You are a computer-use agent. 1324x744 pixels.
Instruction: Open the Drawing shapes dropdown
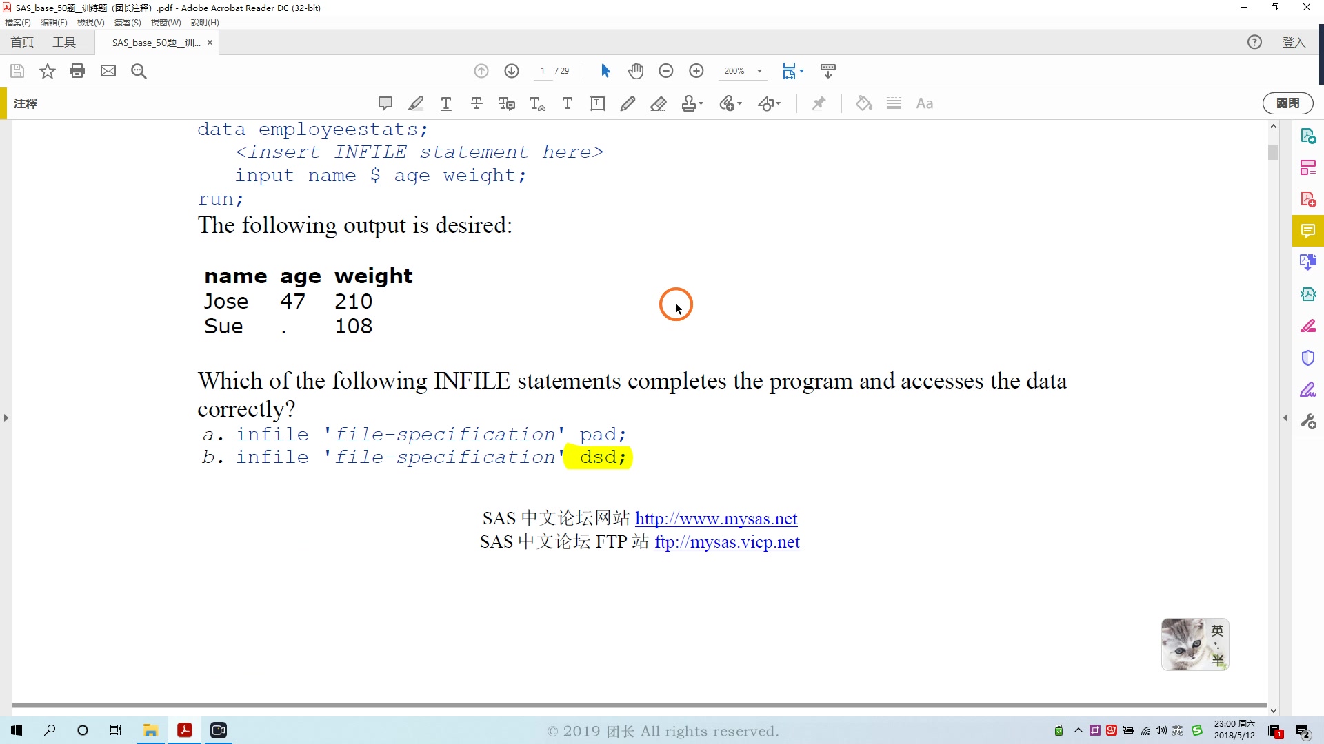click(769, 103)
